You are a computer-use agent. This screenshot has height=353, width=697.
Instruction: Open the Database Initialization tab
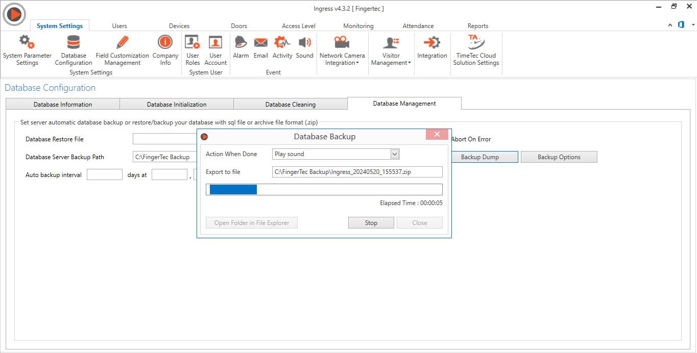(x=177, y=105)
